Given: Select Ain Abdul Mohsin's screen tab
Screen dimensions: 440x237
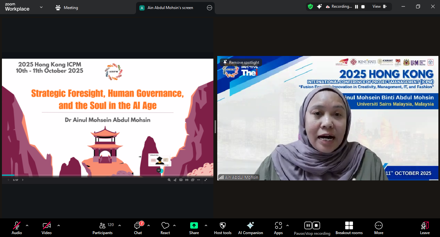Looking at the screenshot, I should click(170, 8).
